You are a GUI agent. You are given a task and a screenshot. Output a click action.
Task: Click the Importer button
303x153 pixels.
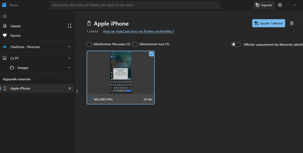[x=264, y=5]
